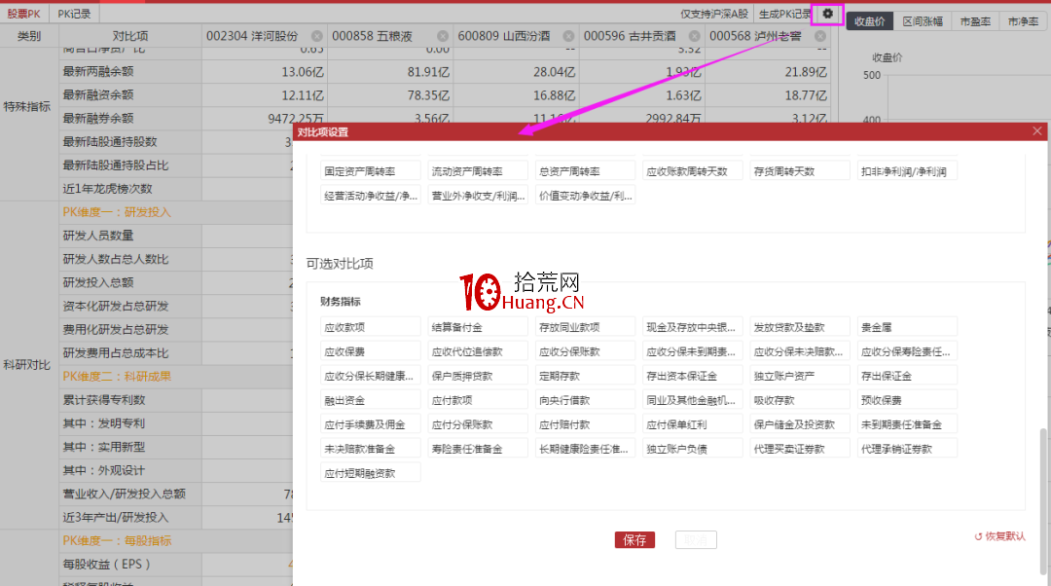Add 存出资本保证金 item
The image size is (1051, 586).
(x=693, y=376)
